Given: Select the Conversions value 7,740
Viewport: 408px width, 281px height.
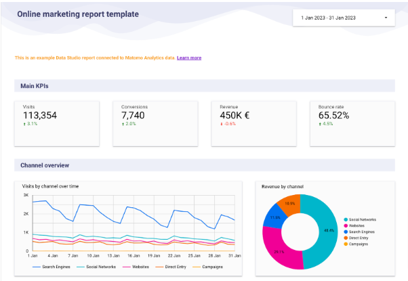Looking at the screenshot, I should coord(133,115).
